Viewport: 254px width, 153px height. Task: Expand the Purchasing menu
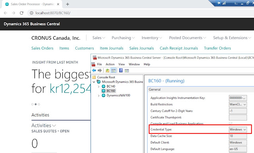pyautogui.click(x=123, y=38)
